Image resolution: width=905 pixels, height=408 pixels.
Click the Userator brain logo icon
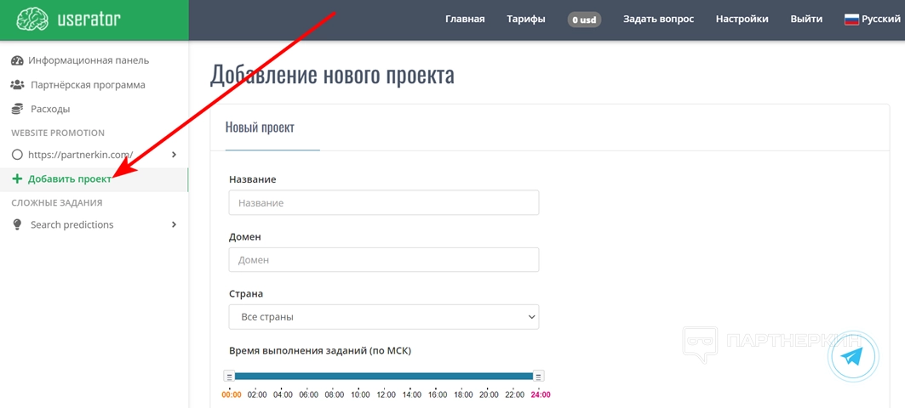(x=33, y=19)
